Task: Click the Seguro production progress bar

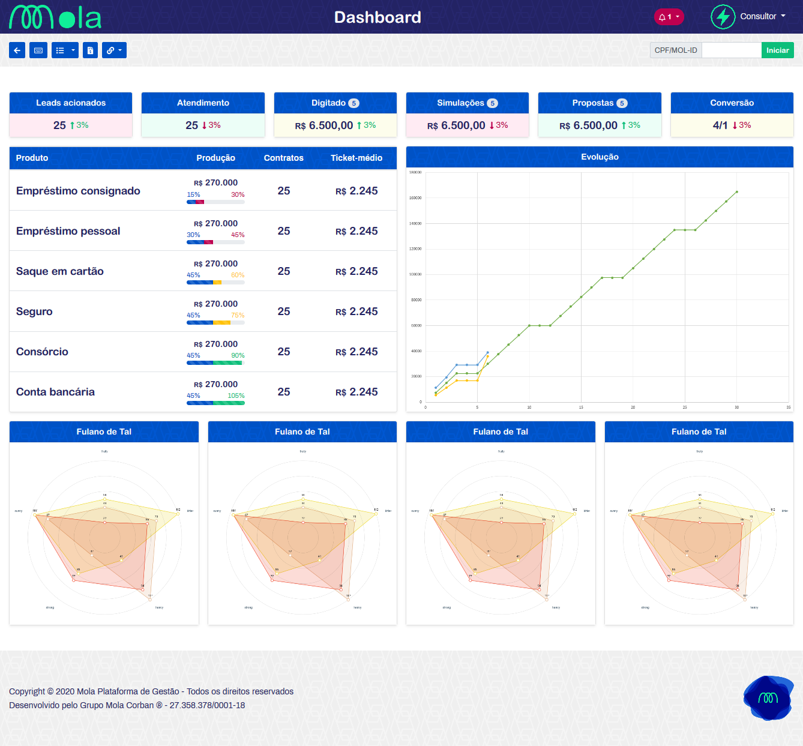Action: (x=215, y=323)
